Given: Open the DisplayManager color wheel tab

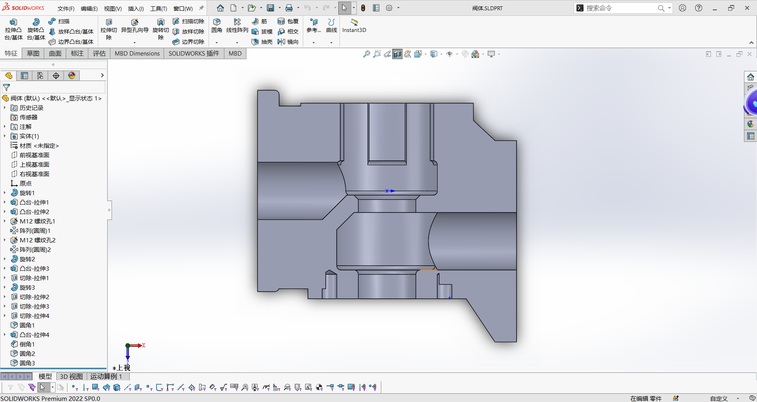Looking at the screenshot, I should [x=72, y=76].
